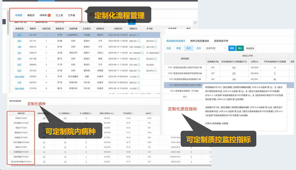Open the 选择科室 dropdown in quality panel
This screenshot has width=296, height=170.
coord(216,48)
